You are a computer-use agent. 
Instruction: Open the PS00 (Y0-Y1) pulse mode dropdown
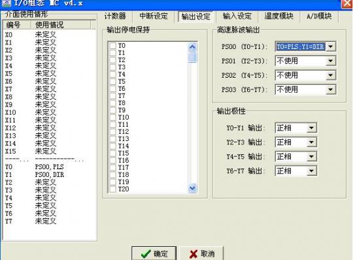(x=331, y=46)
